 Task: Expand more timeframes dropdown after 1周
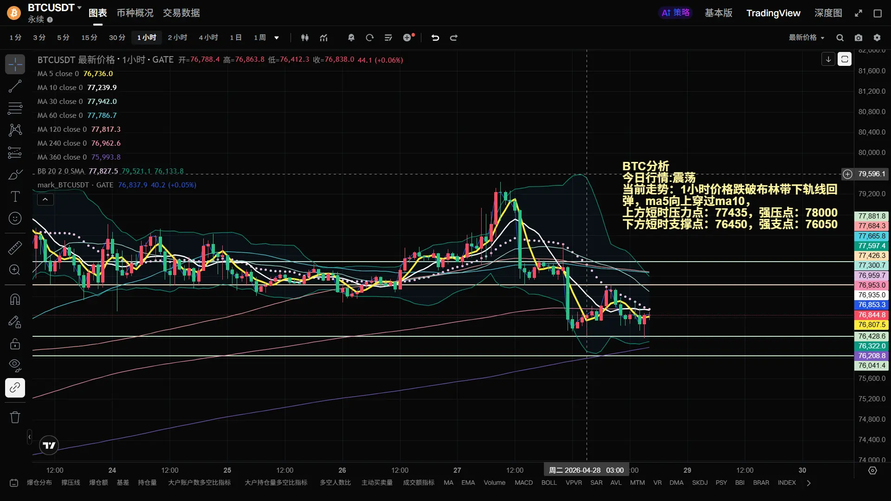coord(277,38)
